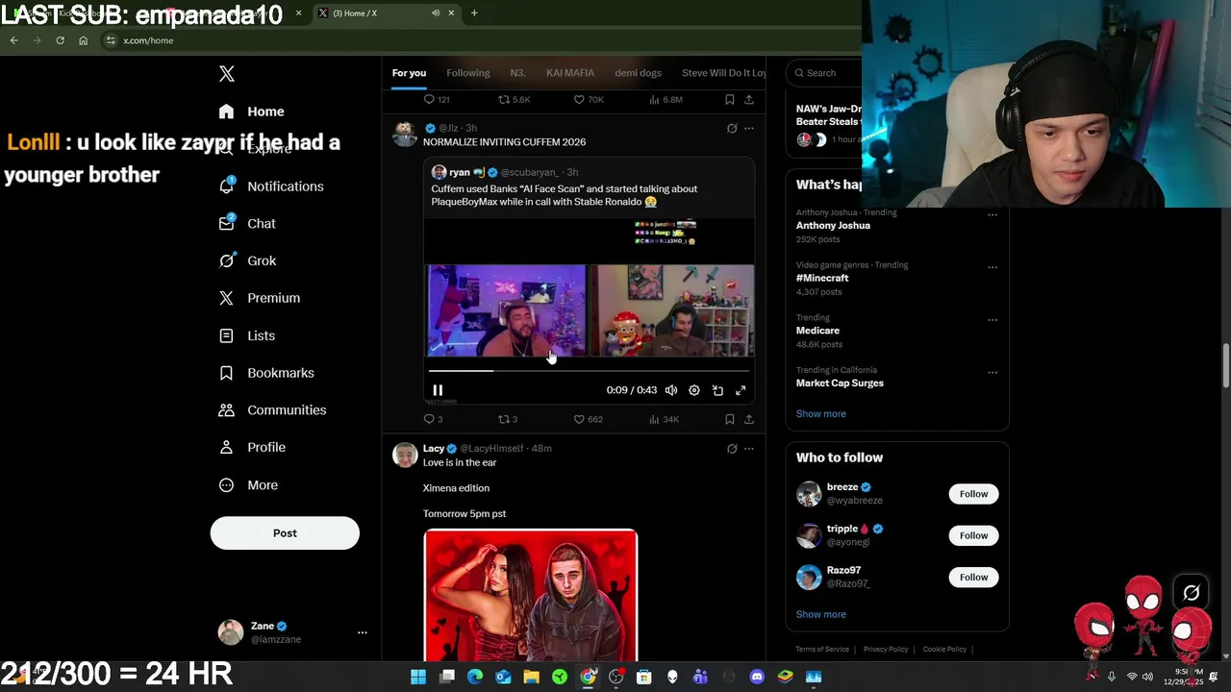Like the top post with 70K likes
Viewport: 1231px width, 692px height.
click(589, 99)
